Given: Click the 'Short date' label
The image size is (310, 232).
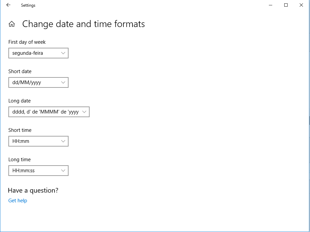Looking at the screenshot, I should click(20, 71).
